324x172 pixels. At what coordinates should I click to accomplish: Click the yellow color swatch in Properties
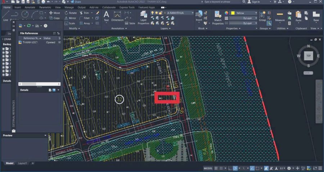point(233,13)
